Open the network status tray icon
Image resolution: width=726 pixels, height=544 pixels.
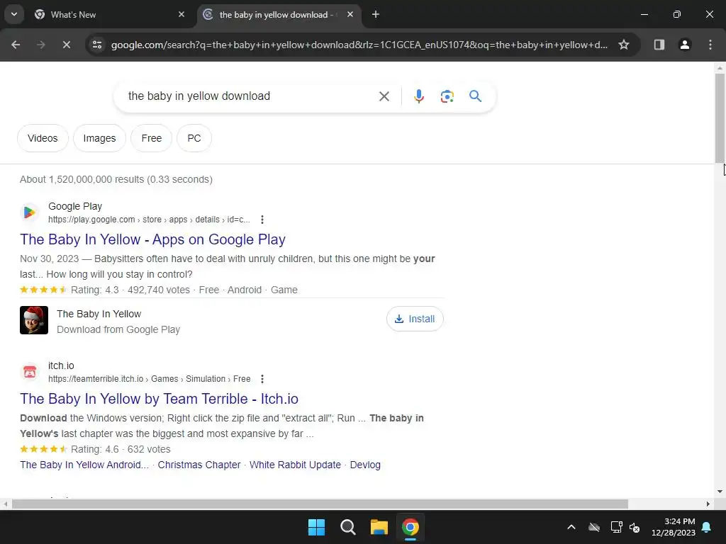coord(616,527)
